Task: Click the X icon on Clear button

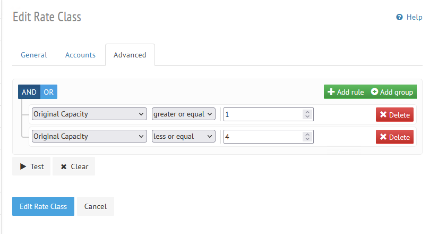Action: tap(64, 167)
